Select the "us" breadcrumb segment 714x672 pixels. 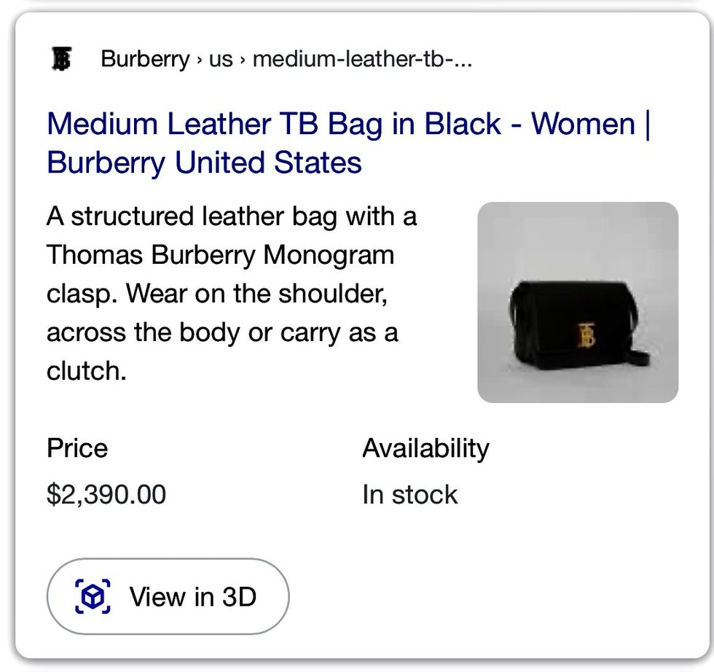(221, 59)
